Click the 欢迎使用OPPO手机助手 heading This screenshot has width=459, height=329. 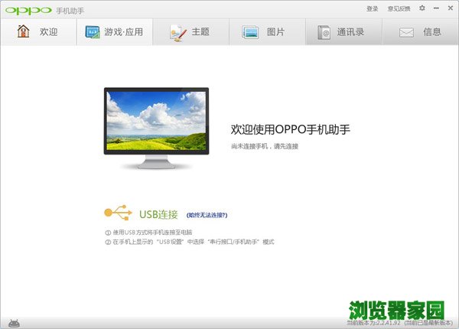[x=291, y=129]
